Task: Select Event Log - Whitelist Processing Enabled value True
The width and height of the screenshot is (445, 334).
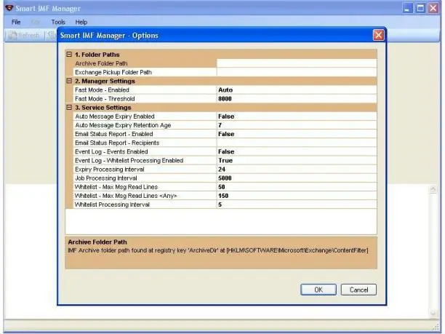Action: 297,160
